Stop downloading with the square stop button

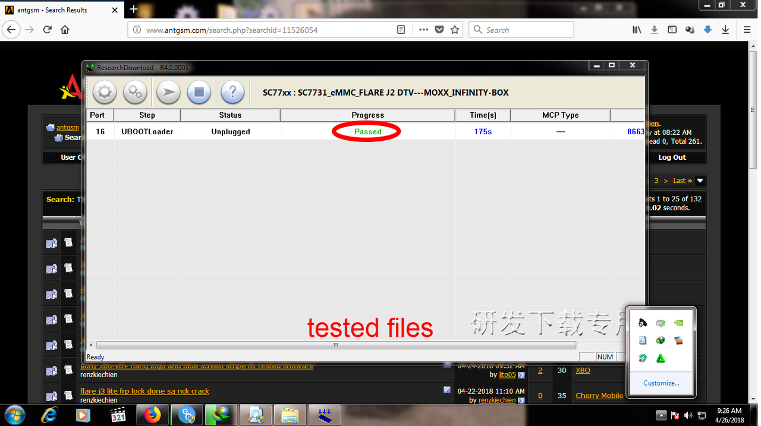coord(199,92)
